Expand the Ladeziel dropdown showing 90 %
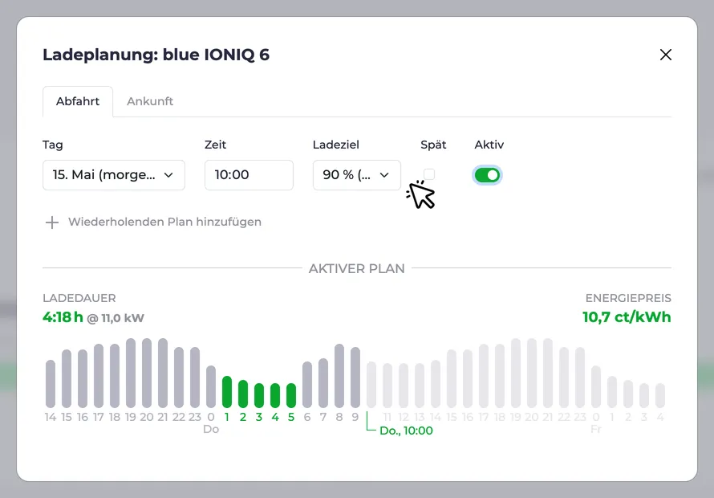Screen dimensions: 714x498 tap(357, 175)
